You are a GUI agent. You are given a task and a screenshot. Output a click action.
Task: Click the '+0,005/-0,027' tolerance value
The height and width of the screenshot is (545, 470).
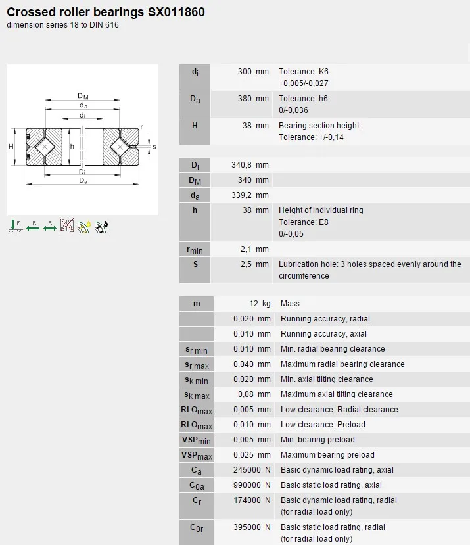pyautogui.click(x=304, y=83)
